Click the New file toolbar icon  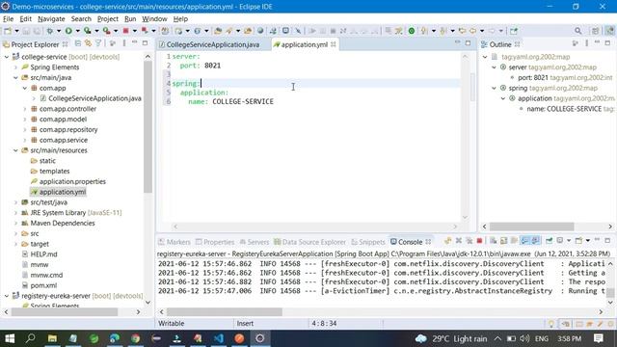(x=8, y=31)
